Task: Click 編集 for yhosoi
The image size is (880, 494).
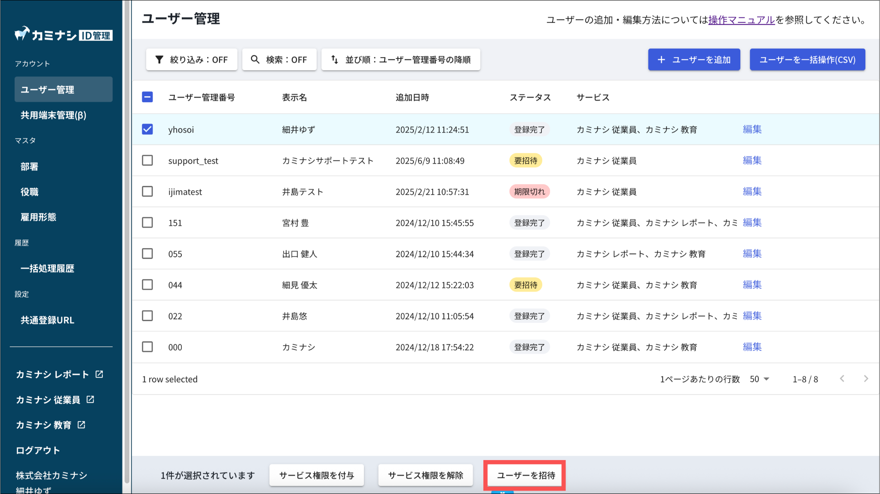Action: point(752,129)
